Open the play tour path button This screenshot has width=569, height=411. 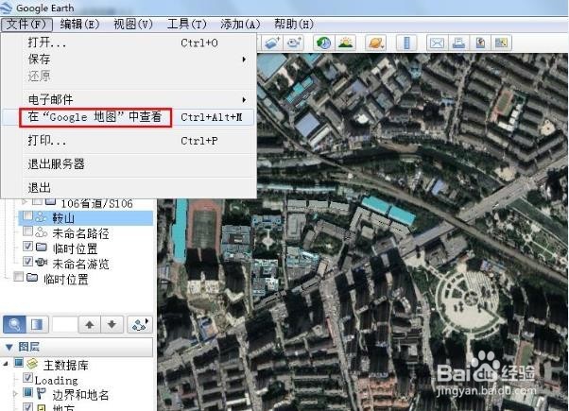[x=140, y=324]
